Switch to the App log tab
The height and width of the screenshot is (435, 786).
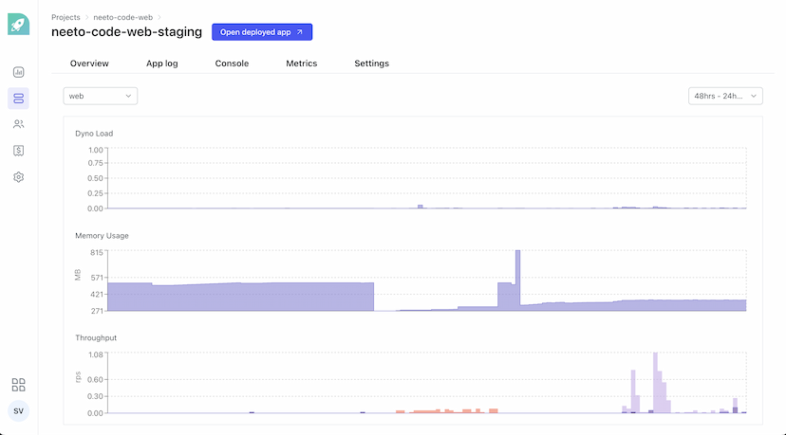click(162, 63)
